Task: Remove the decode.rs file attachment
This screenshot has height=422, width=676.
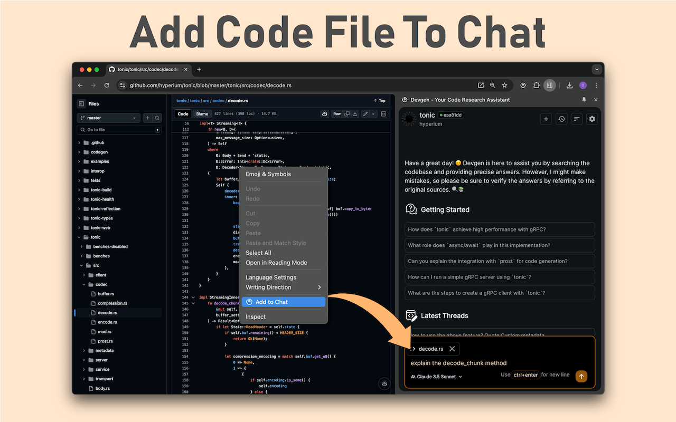Action: [x=452, y=349]
